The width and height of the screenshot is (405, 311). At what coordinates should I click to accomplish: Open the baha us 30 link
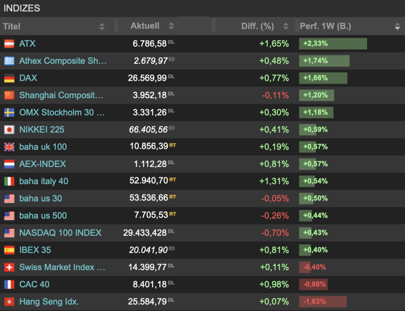click(41, 198)
